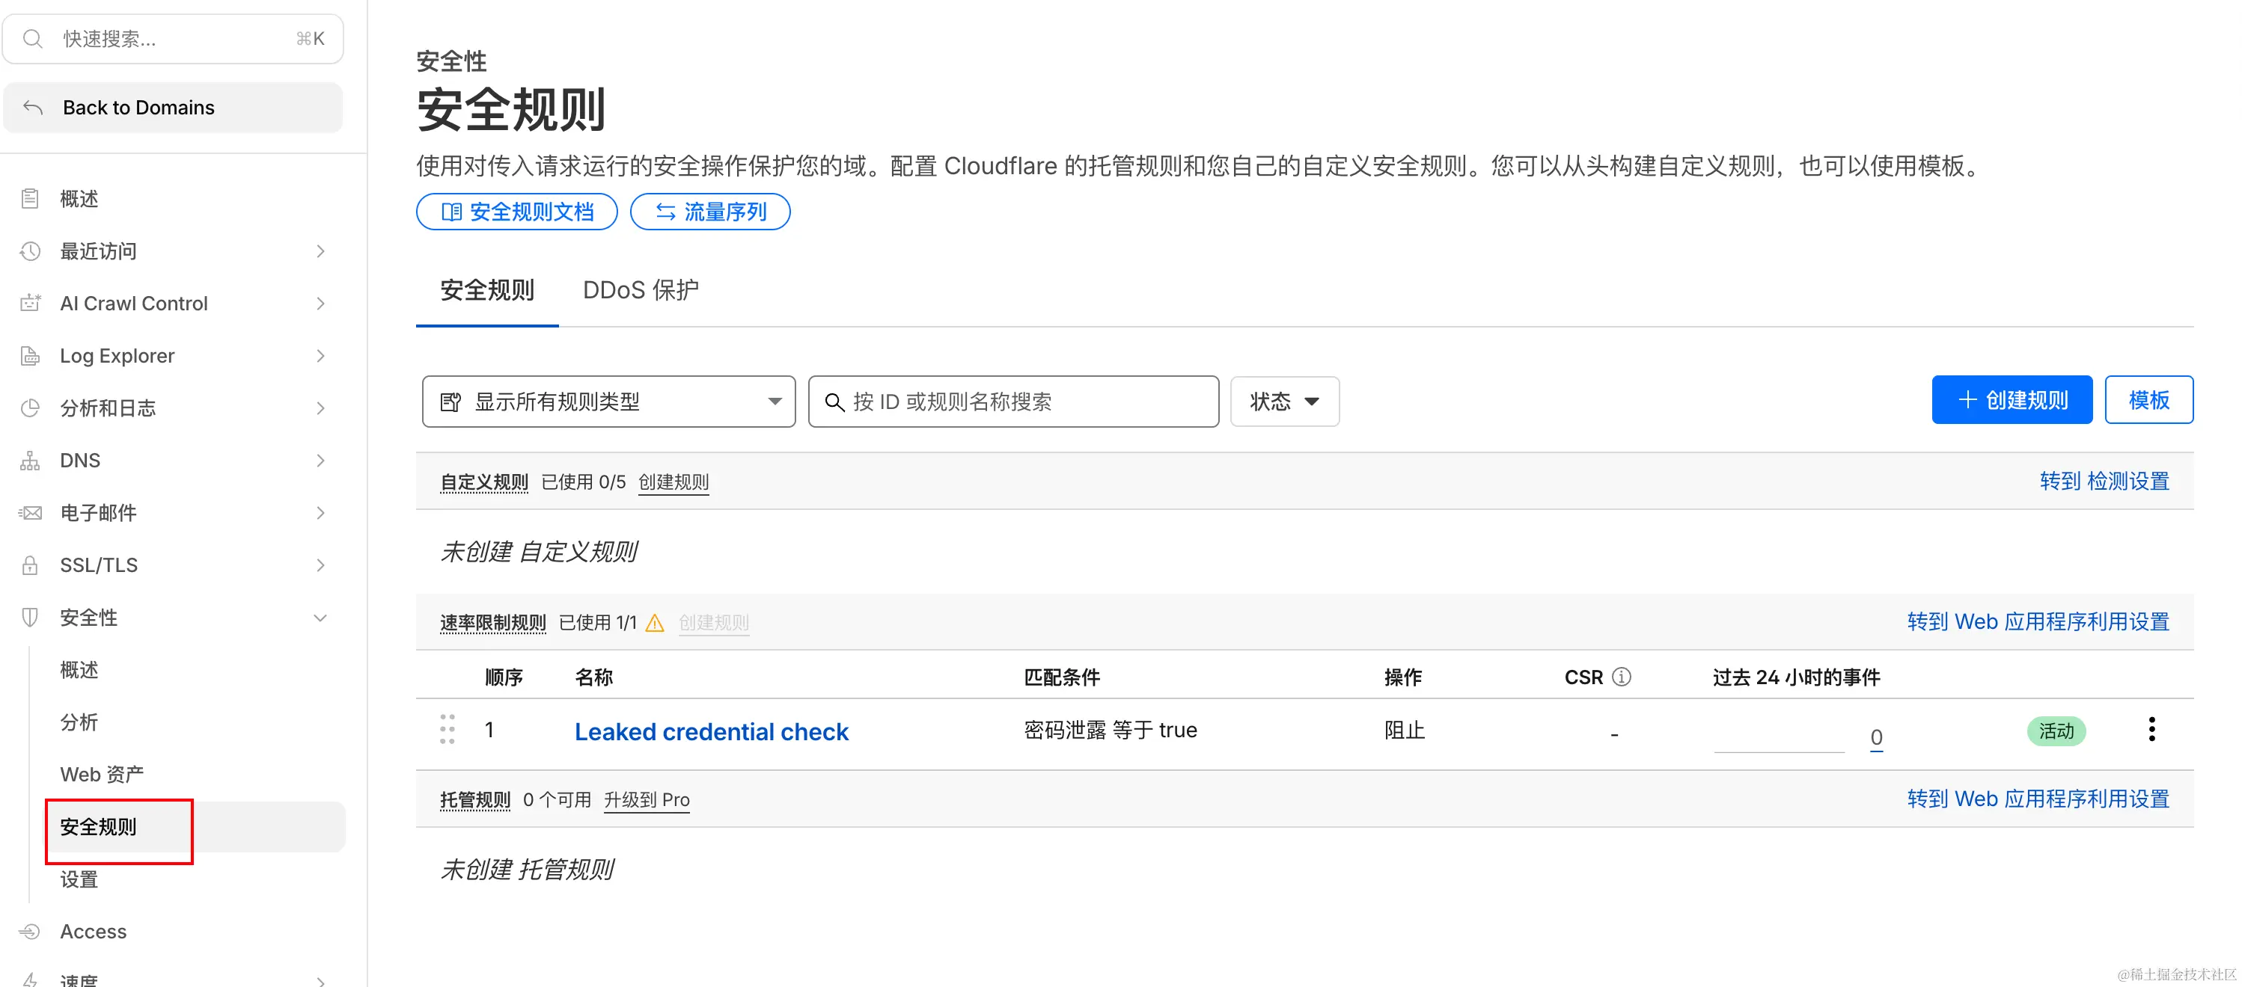Click the three-dot menu on Leaked credential row
This screenshot has width=2242, height=987.
2151,729
